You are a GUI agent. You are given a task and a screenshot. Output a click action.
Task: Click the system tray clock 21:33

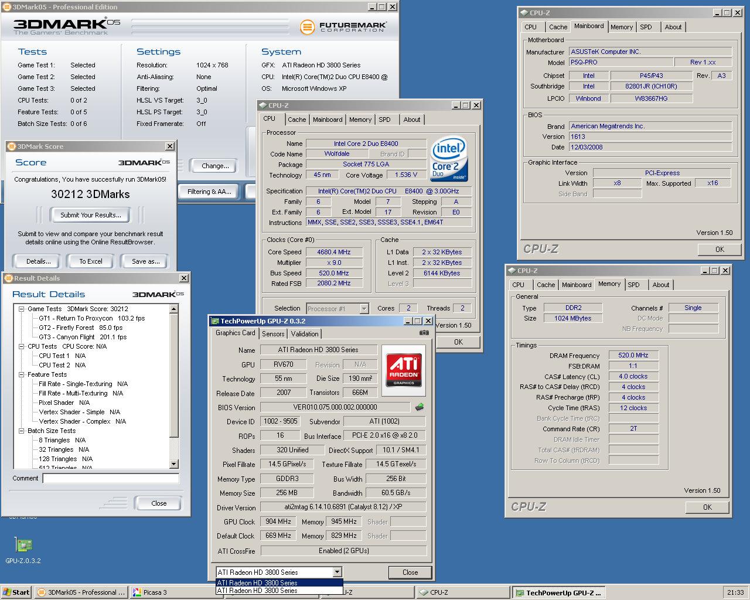[735, 592]
